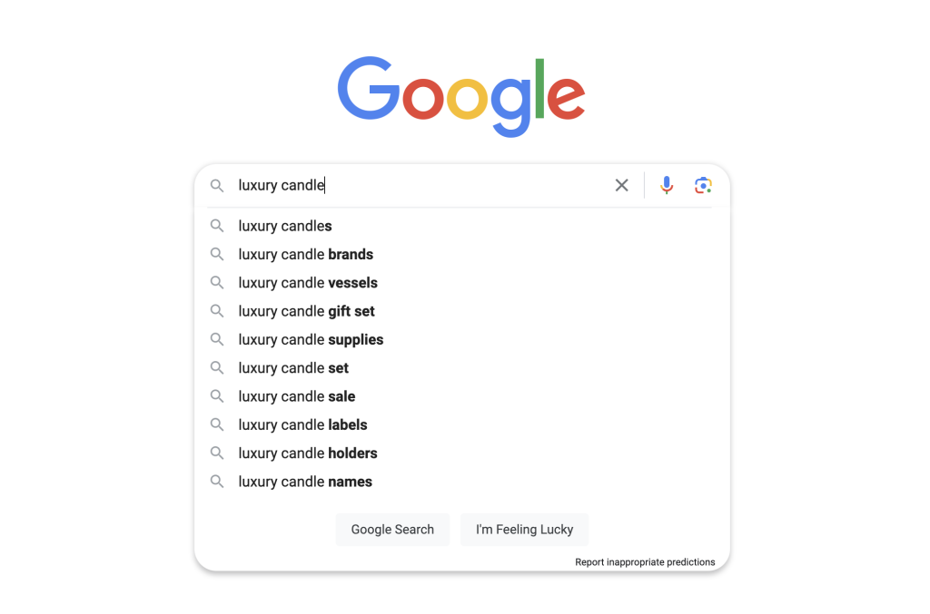Click the microphone icon for voice search
Viewport: 930px width, 614px height.
[667, 185]
